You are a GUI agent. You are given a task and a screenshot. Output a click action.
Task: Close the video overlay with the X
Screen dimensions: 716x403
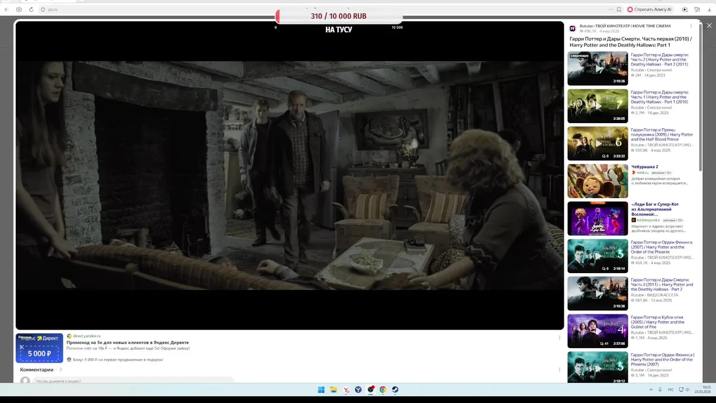[709, 26]
